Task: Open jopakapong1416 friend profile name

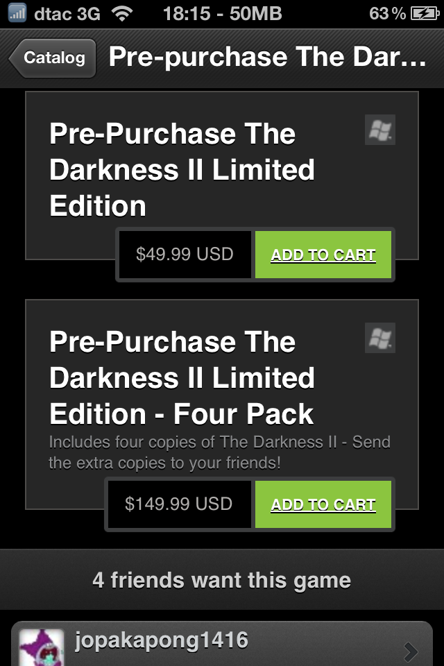Action: coord(161,640)
